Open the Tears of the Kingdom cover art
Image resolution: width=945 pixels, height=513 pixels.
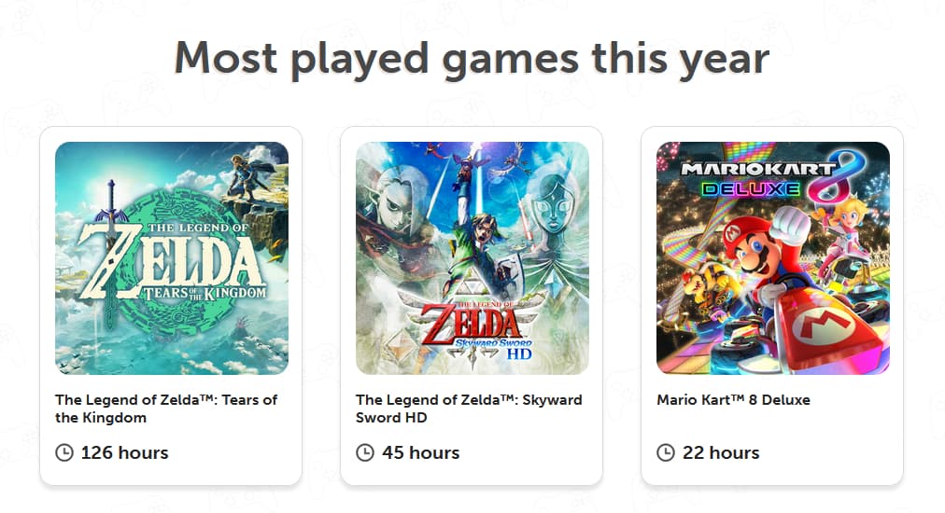point(172,258)
